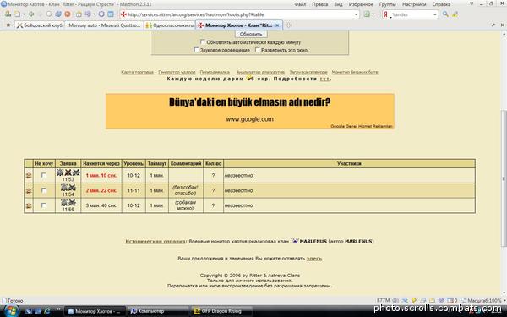Check Не хочу for the 11:54 entry

[x=44, y=190]
